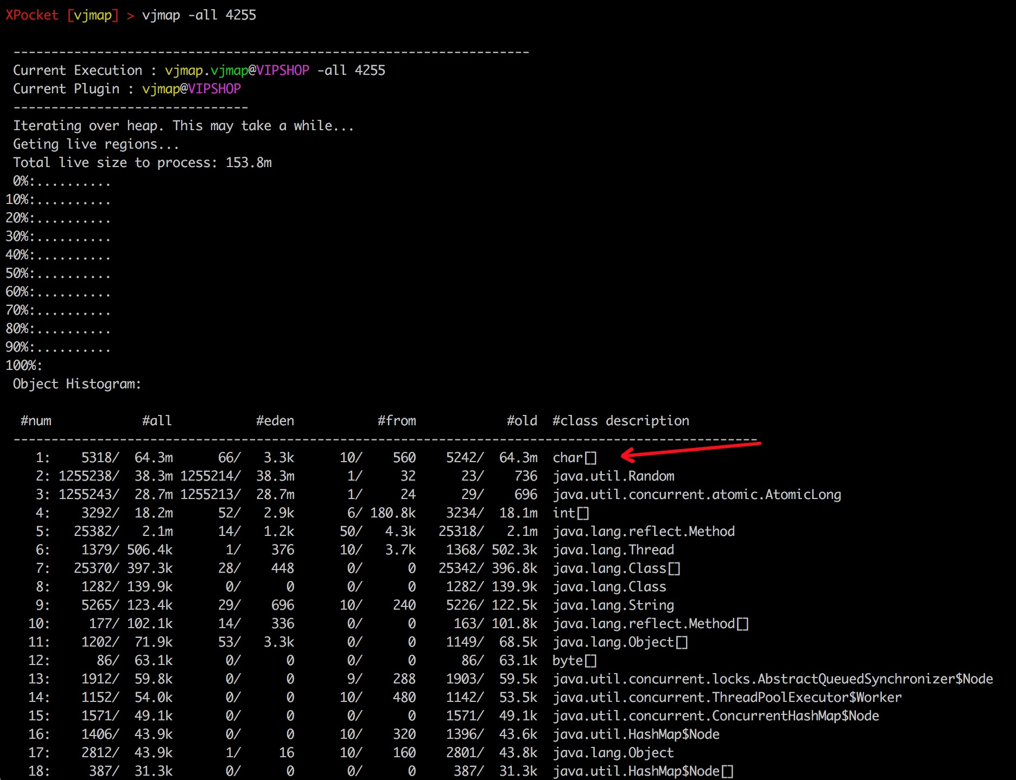
Task: Click the Total live size line
Action: click(x=142, y=163)
